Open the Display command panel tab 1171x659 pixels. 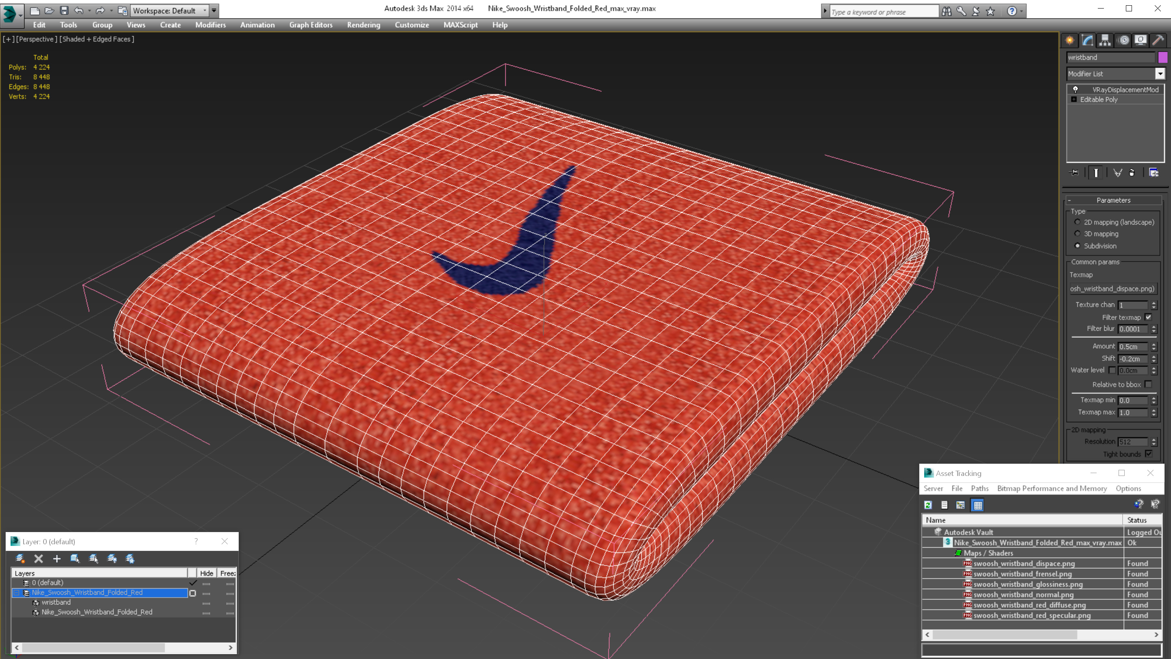(x=1141, y=41)
